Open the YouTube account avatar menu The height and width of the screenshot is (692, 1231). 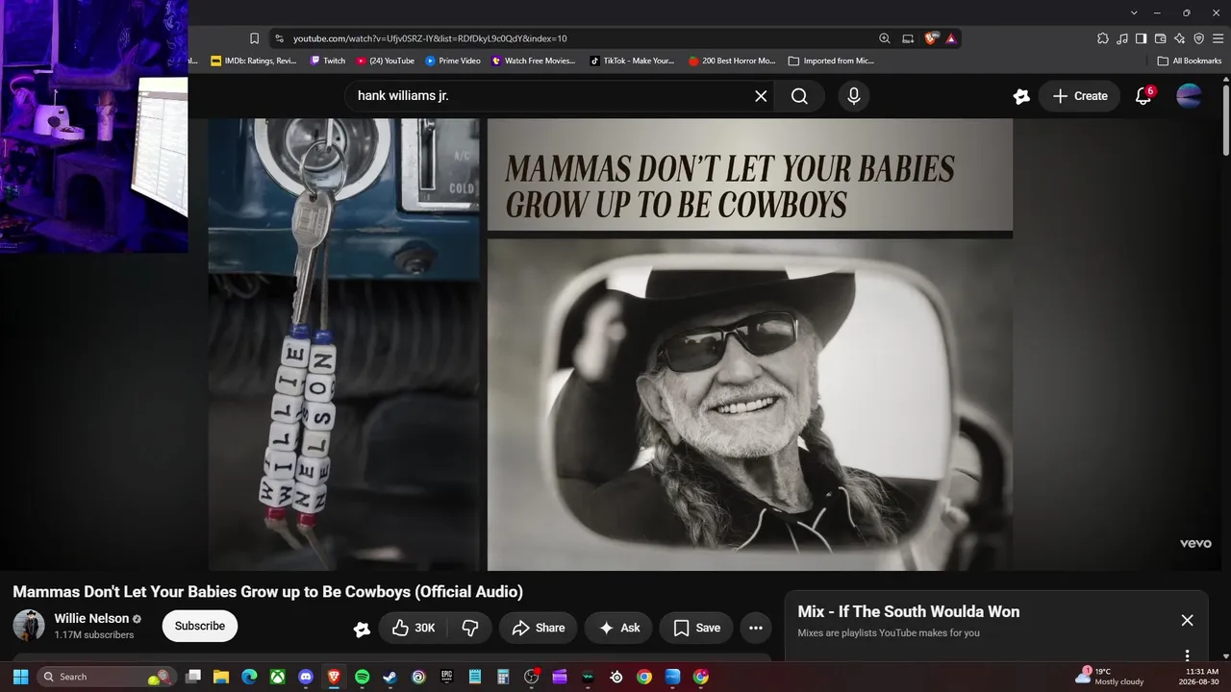coord(1189,96)
